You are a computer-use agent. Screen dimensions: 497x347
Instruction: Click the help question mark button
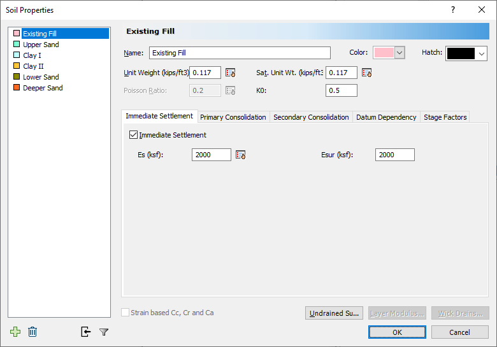click(x=453, y=10)
